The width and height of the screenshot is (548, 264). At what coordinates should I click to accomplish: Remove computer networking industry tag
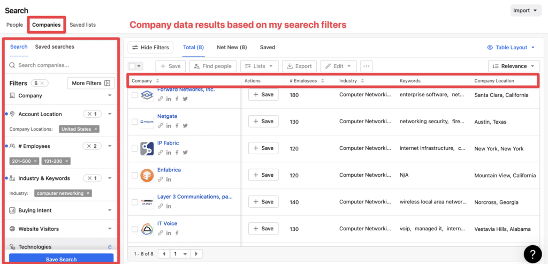coord(88,193)
